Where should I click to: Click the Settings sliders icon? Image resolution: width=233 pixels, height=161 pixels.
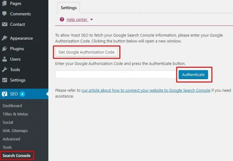(x=4, y=80)
